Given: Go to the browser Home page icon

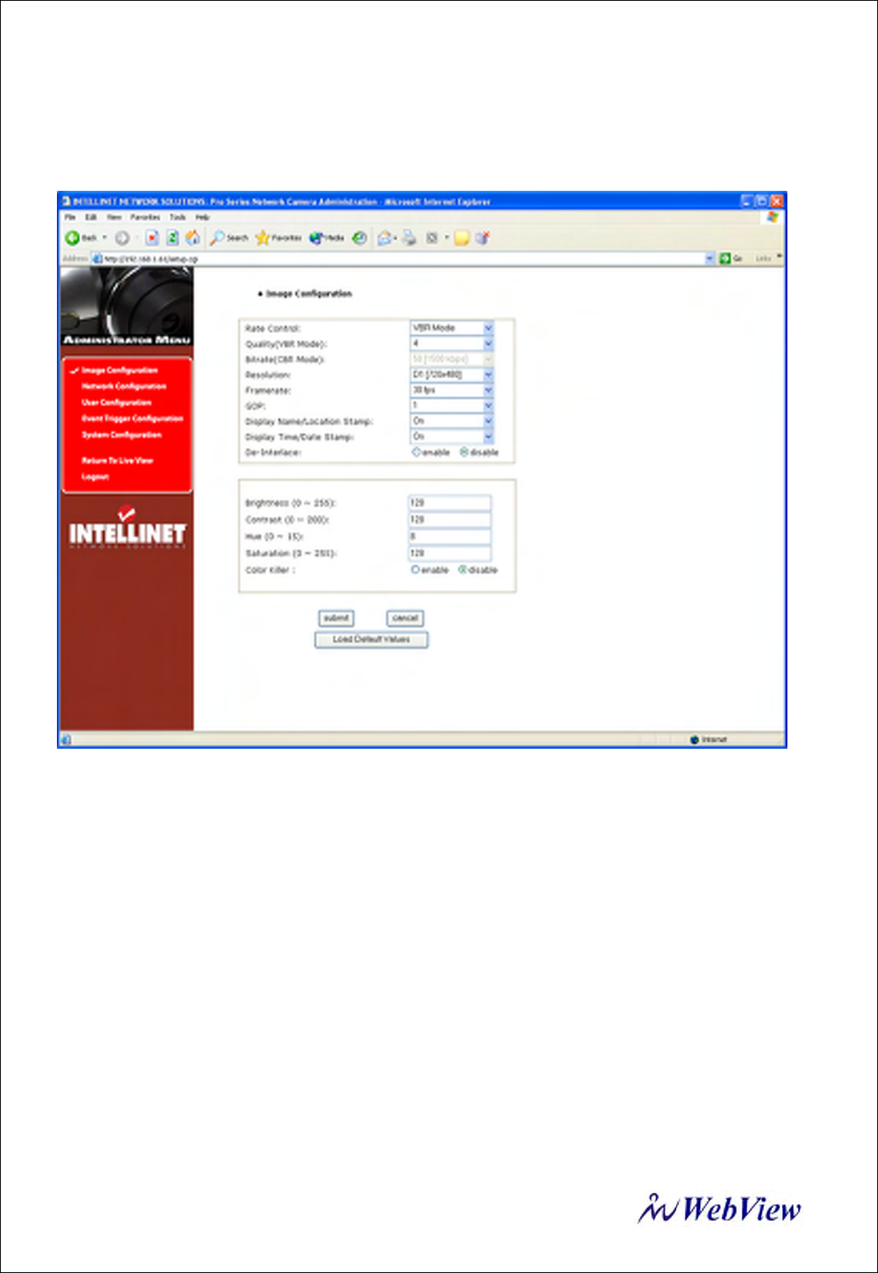Looking at the screenshot, I should pos(192,238).
